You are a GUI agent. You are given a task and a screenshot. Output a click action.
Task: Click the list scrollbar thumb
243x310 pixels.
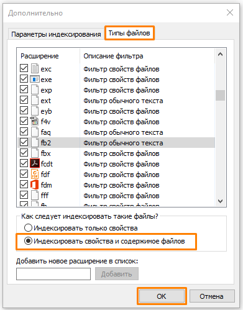click(x=221, y=95)
